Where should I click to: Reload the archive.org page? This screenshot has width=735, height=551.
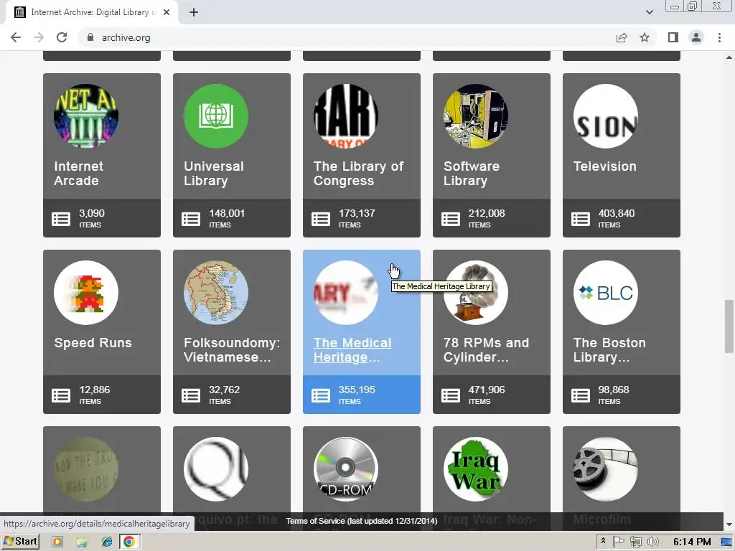[62, 37]
